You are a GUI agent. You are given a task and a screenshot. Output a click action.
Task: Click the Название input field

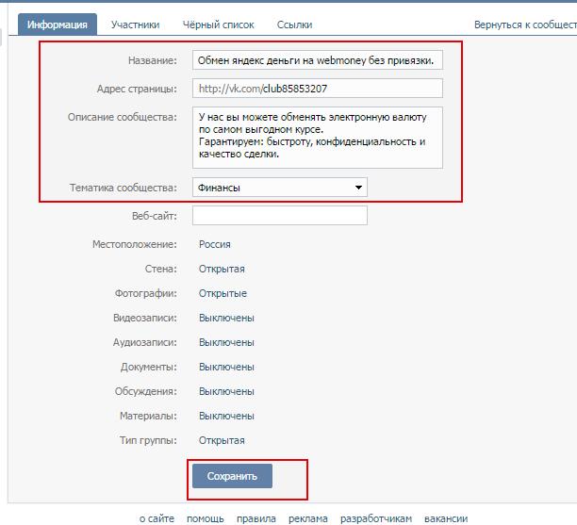coord(318,60)
